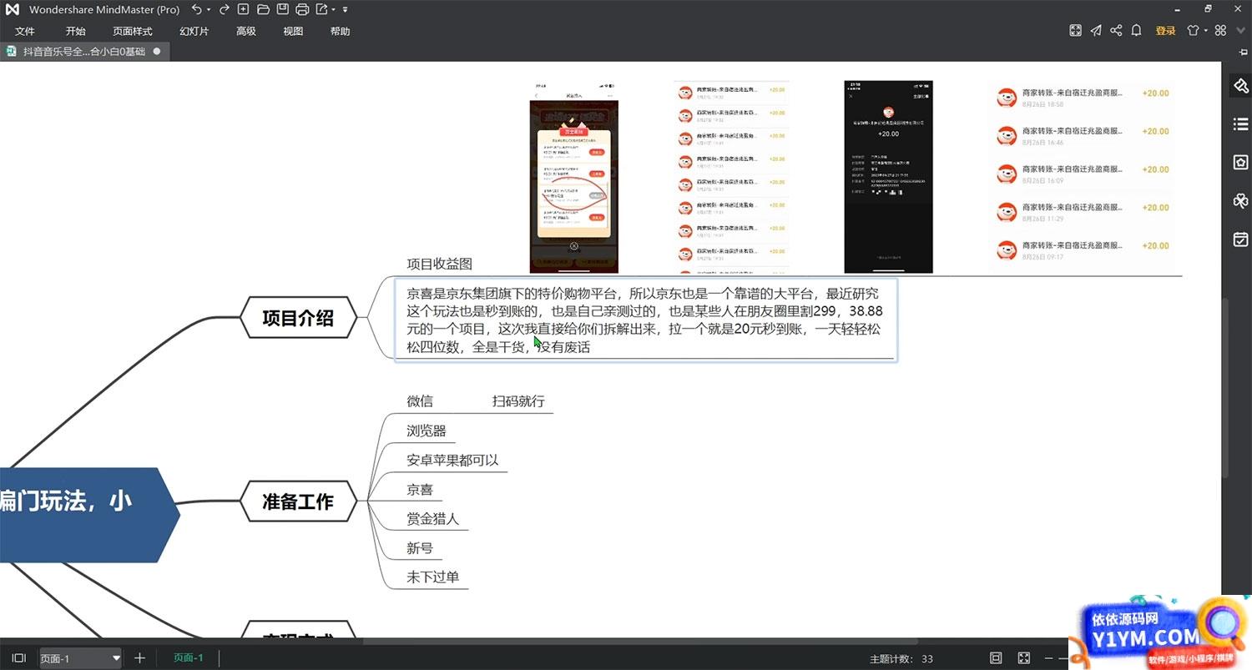The image size is (1252, 670).
Task: Pin the right side panel
Action: tap(1244, 53)
